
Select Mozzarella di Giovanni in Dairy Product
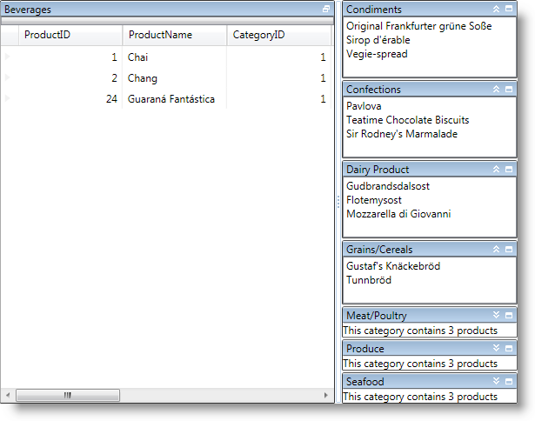point(398,214)
